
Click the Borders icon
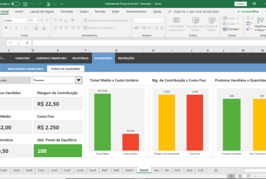click(26, 28)
